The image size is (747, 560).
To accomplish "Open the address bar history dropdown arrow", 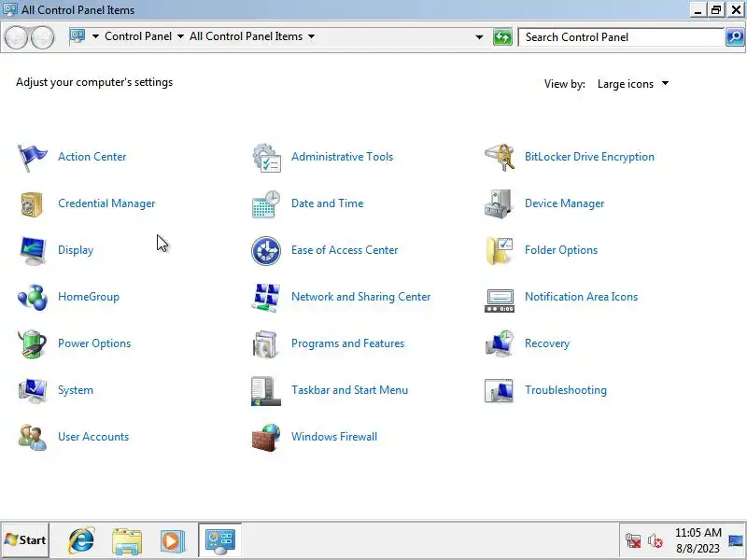I will click(479, 37).
